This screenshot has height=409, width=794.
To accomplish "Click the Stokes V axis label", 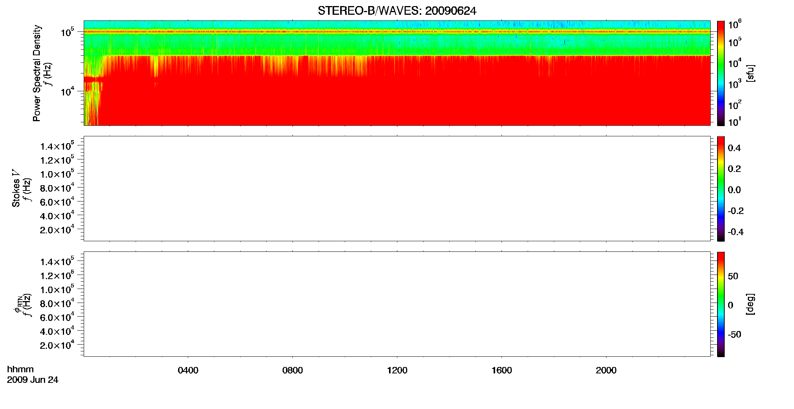I will 16,188.
